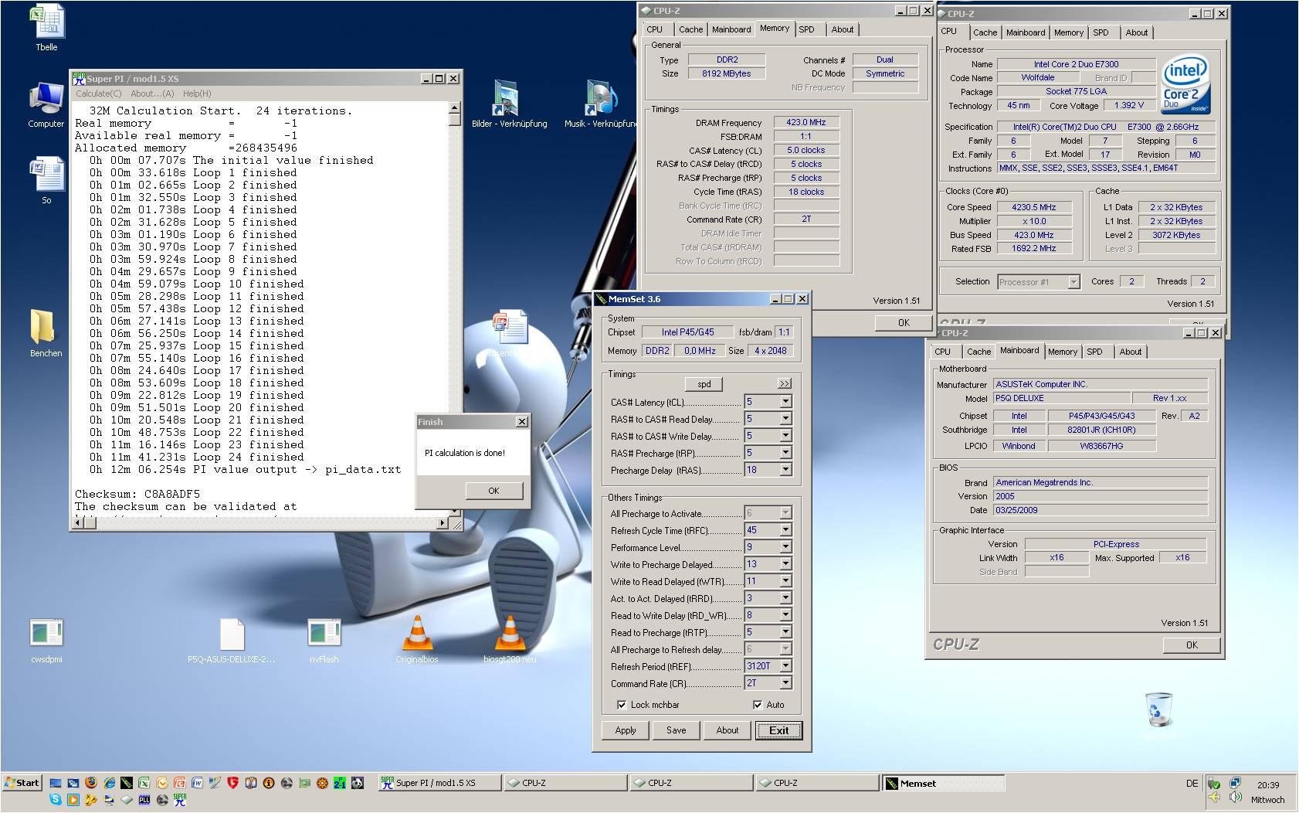Click the >> expand button in MemSet Timings
The height and width of the screenshot is (813, 1299).
coord(784,384)
